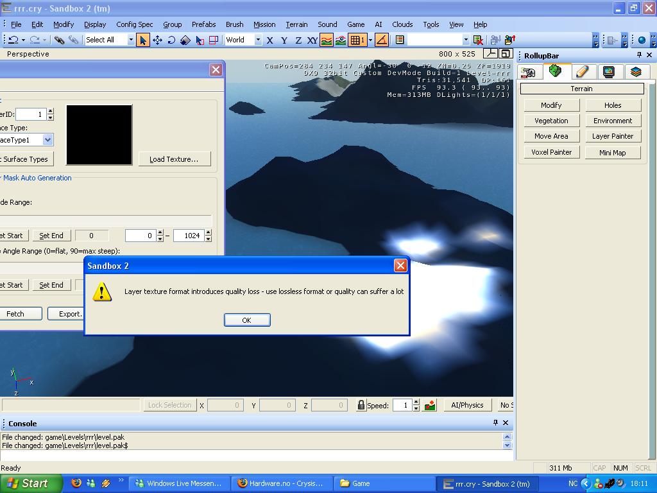
Task: Click the Vegetation button
Action: (551, 121)
